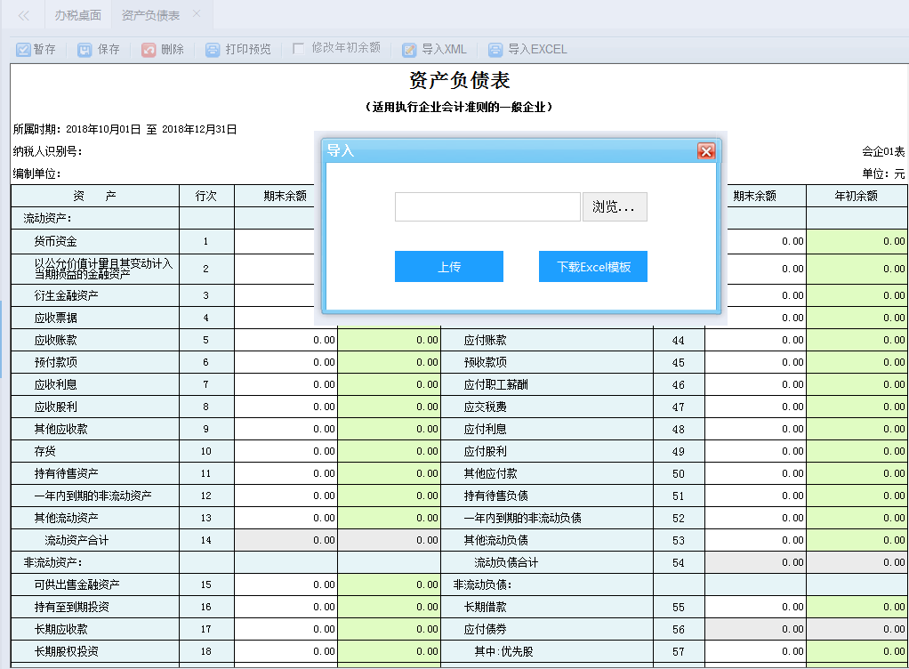The image size is (909, 669).
Task: Click 下载Excel模板 to download template
Action: 592,266
